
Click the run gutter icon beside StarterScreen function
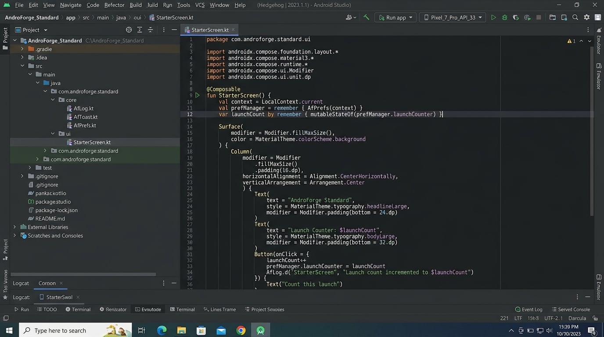coord(198,95)
